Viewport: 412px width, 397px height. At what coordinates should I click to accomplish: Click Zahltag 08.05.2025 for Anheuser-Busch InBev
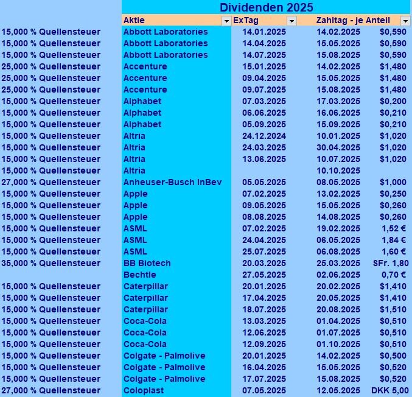pyautogui.click(x=338, y=182)
